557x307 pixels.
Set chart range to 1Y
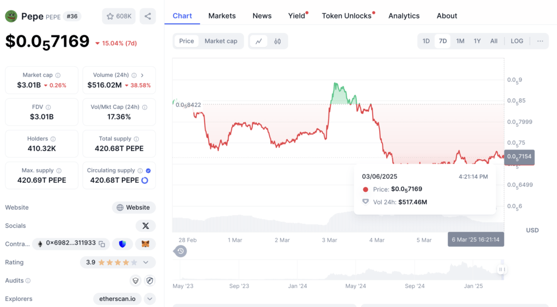pyautogui.click(x=477, y=41)
